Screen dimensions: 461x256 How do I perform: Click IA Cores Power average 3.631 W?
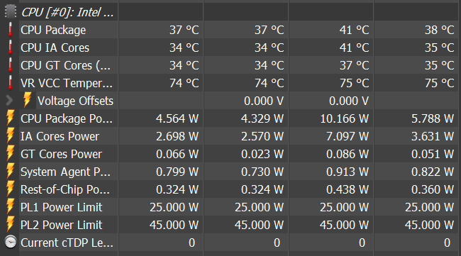433,136
